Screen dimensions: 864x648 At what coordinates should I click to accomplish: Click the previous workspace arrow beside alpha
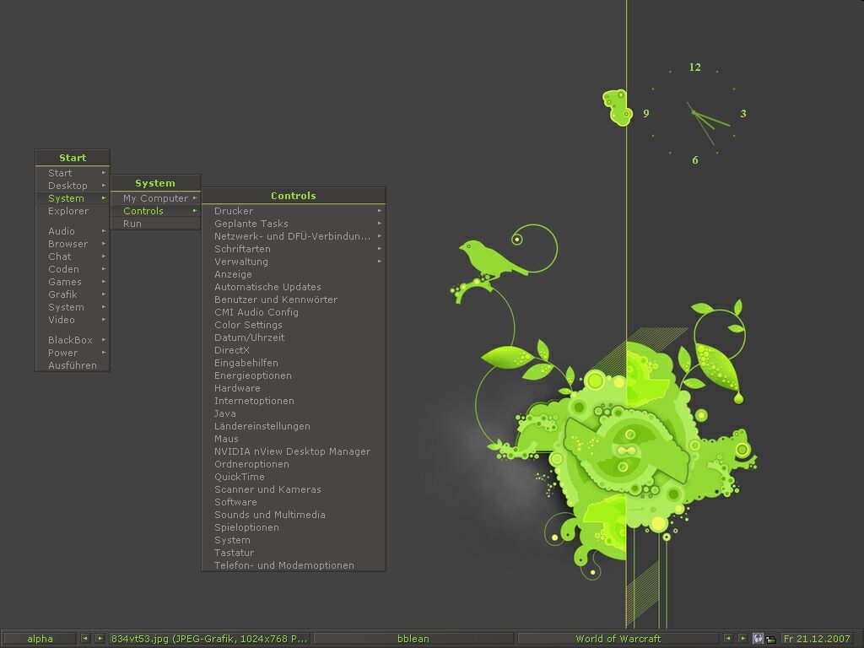85,638
